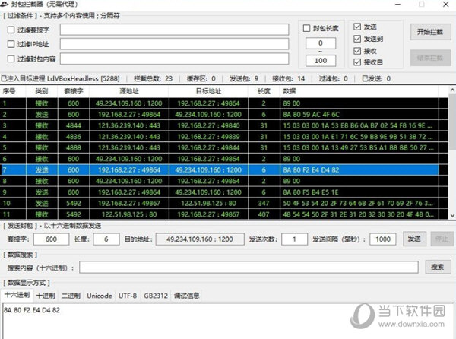
Task: Click the 发送间隔 field showing 1000
Action: point(383,239)
